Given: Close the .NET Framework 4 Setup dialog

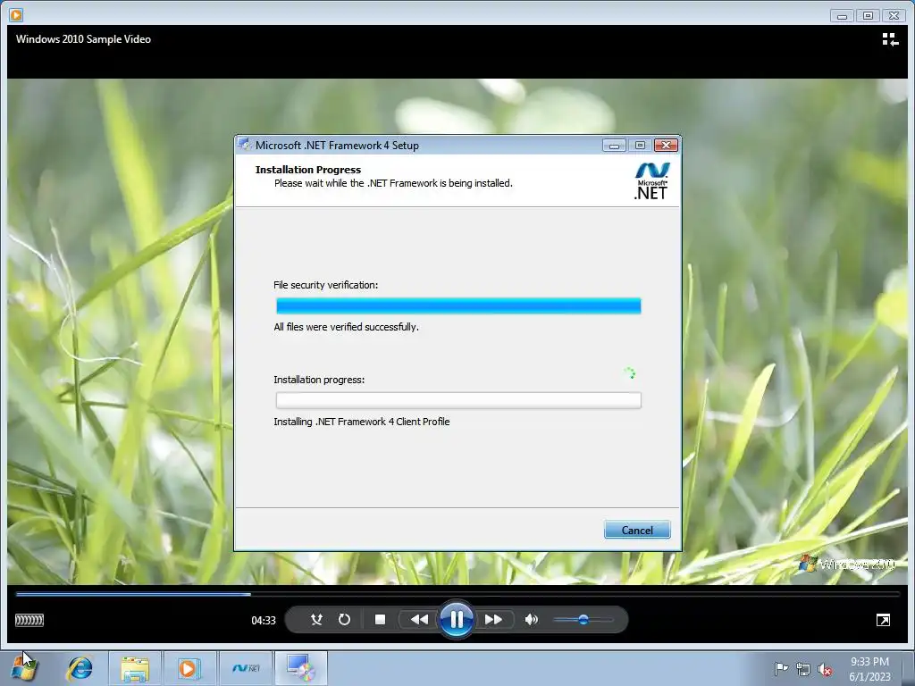Looking at the screenshot, I should pyautogui.click(x=666, y=146).
